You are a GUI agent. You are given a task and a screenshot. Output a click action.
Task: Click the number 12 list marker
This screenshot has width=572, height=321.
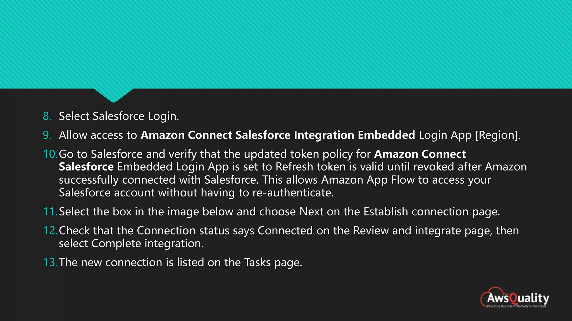[50, 231]
